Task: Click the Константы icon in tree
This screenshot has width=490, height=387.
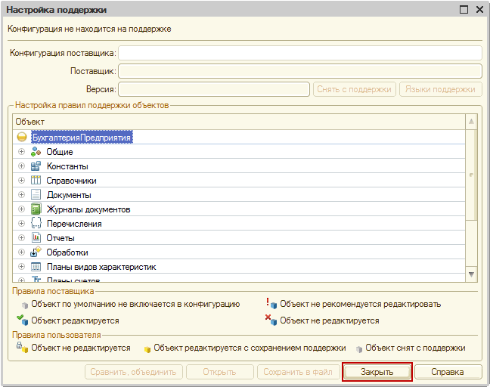Action: point(36,166)
